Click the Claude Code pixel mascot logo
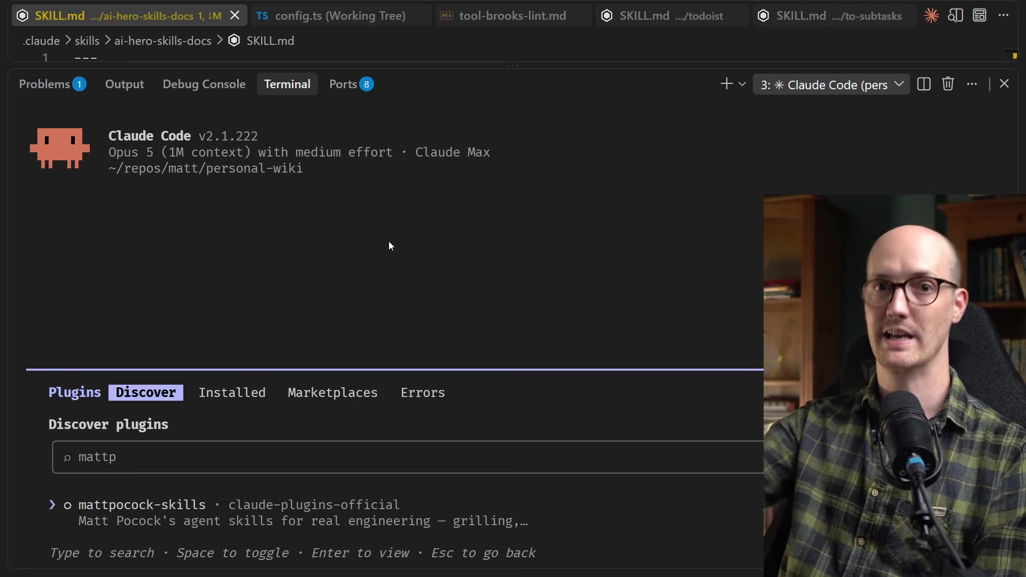 pos(60,148)
